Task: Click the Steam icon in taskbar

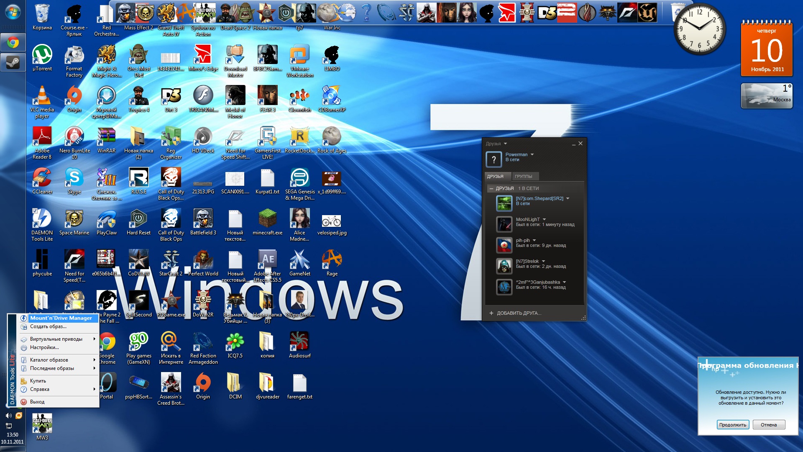Action: (x=13, y=63)
